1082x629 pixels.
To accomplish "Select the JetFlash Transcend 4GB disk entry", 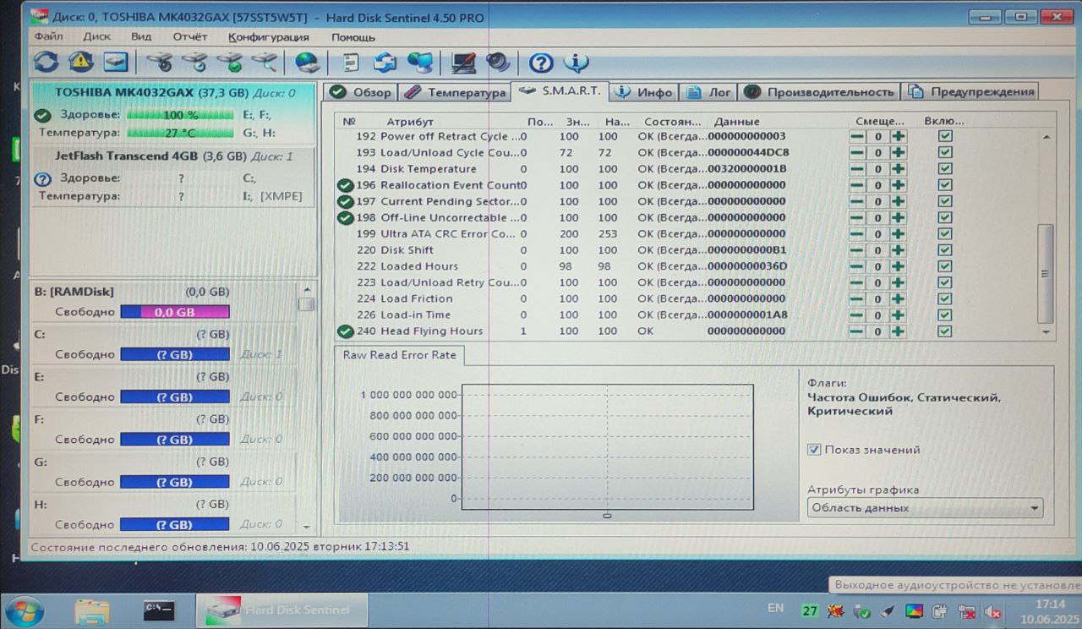I will pos(173,156).
